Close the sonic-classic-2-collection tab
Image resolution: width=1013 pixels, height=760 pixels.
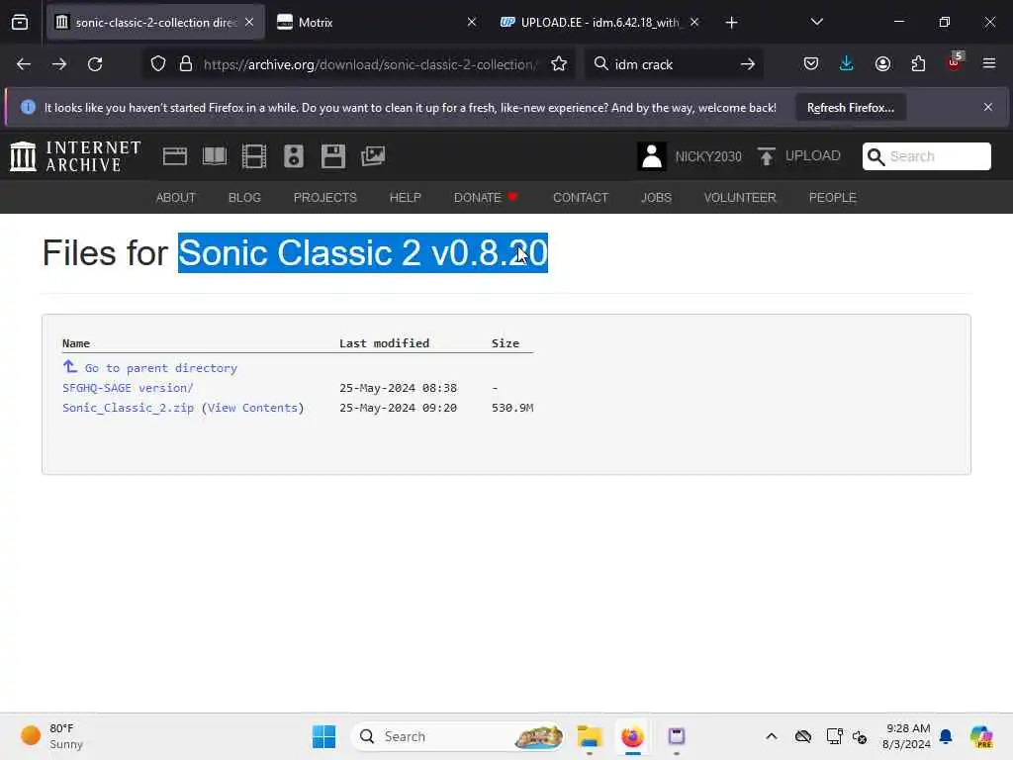tap(249, 22)
